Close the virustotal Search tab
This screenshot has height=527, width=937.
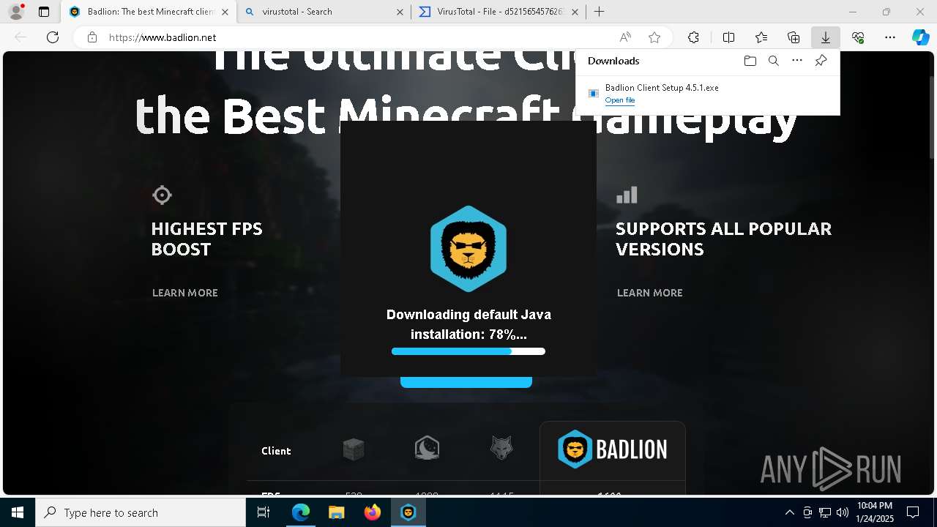400,12
